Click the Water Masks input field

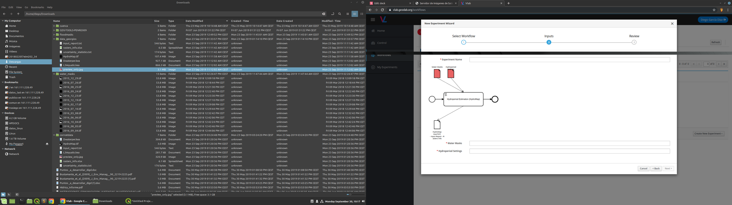[x=569, y=143]
